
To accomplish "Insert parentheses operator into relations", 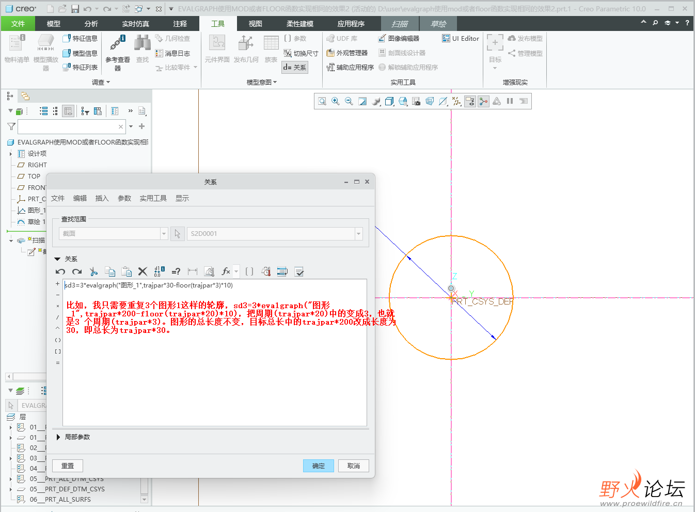I will click(58, 340).
